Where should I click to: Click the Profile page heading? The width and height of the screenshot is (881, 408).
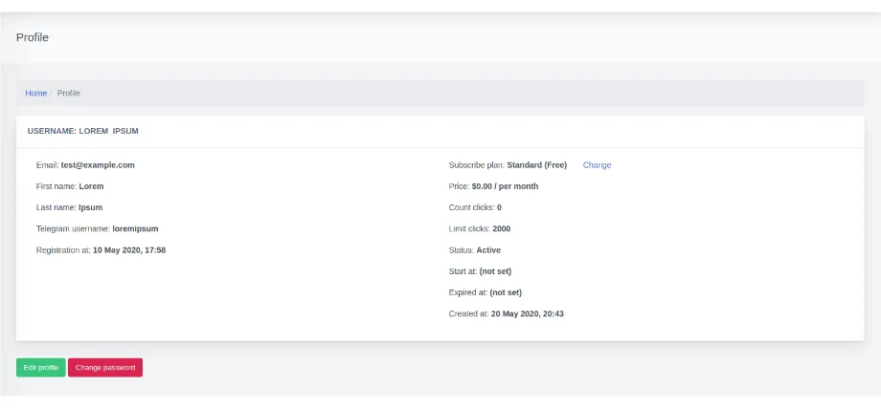pyautogui.click(x=33, y=37)
